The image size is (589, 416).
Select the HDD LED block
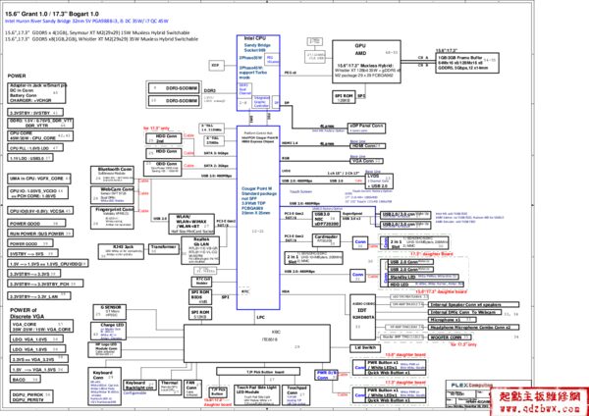[426, 285]
